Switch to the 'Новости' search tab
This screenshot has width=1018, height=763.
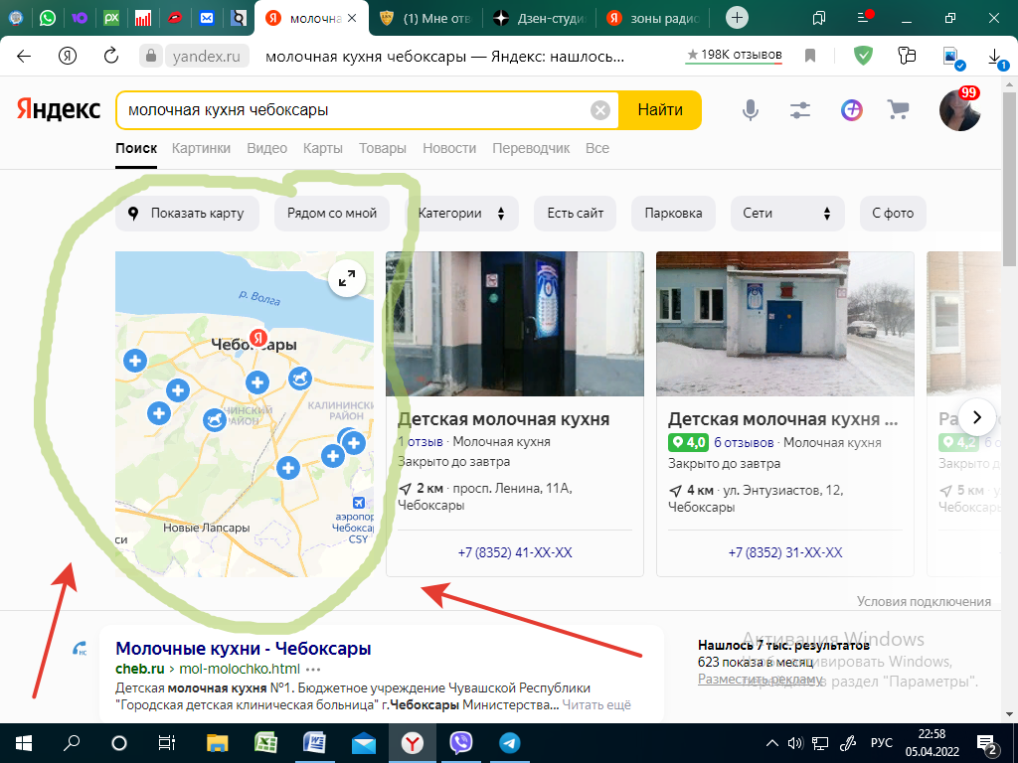pos(449,149)
